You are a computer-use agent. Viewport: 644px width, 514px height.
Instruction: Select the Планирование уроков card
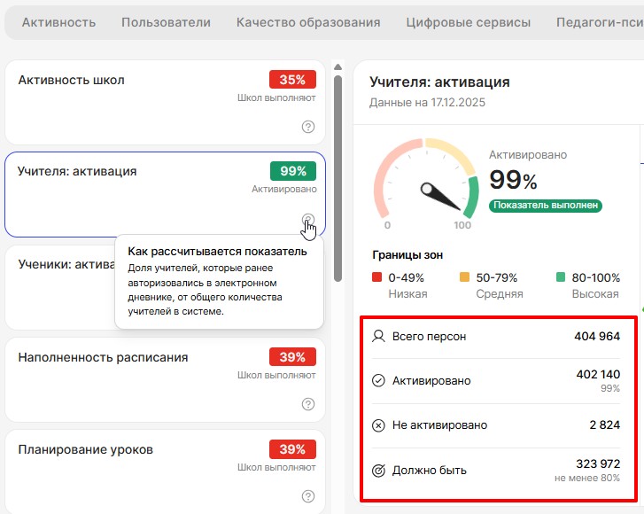[133, 465]
